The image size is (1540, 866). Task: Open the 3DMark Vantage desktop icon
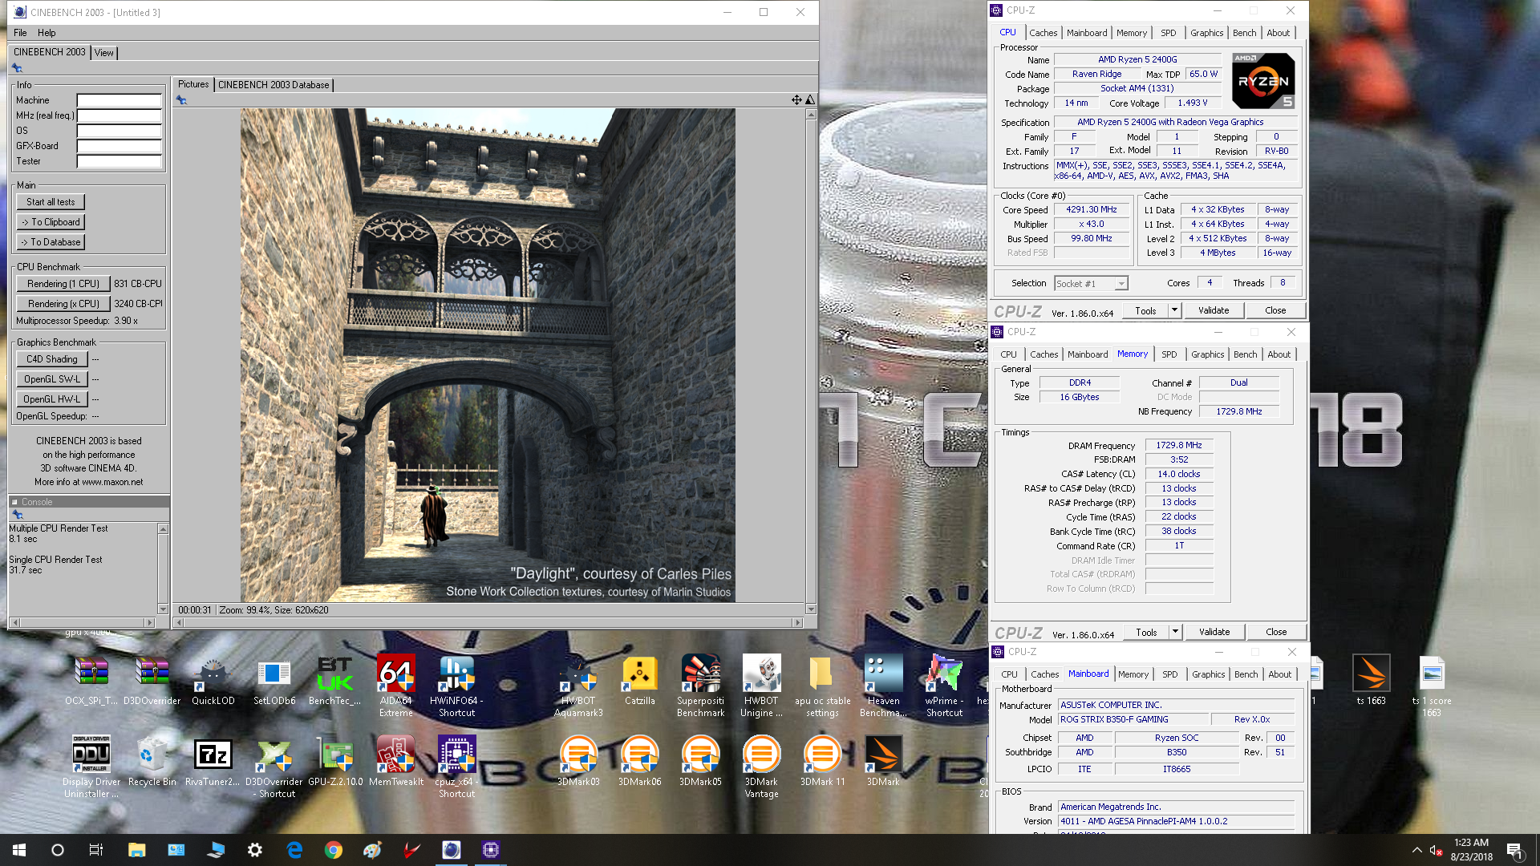[x=761, y=767]
